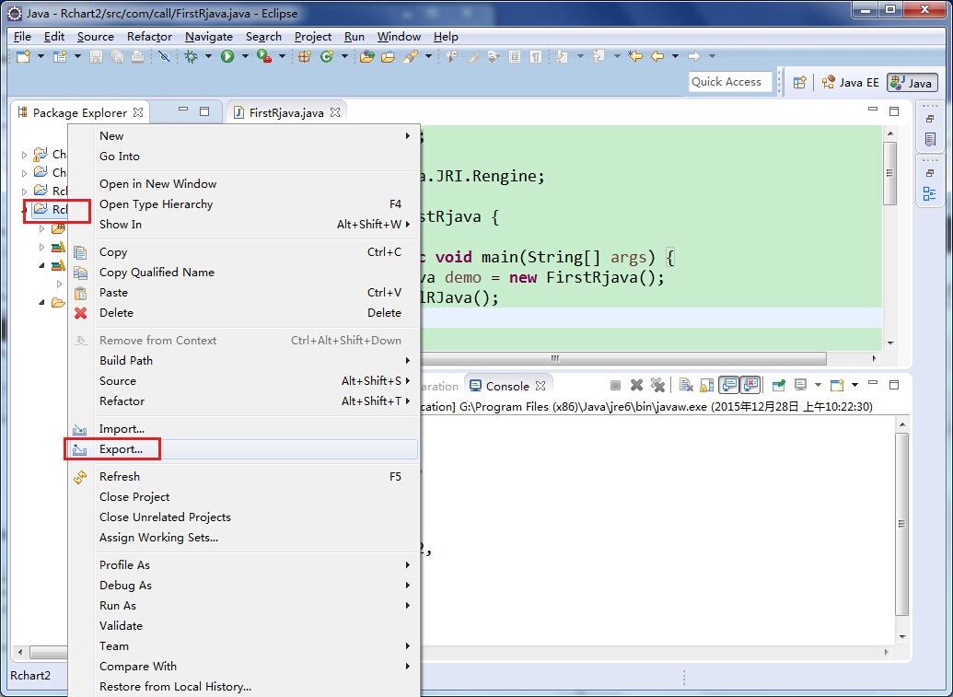Toggle Show Console When Standard Error Changes

pos(751,385)
